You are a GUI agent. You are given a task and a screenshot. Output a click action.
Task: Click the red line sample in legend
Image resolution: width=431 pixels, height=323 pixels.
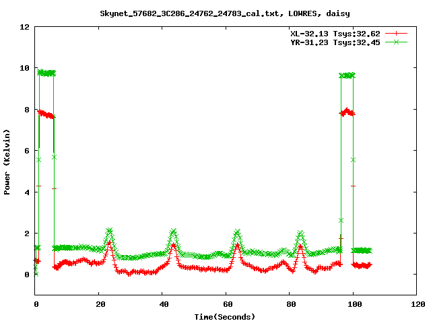tap(396, 34)
